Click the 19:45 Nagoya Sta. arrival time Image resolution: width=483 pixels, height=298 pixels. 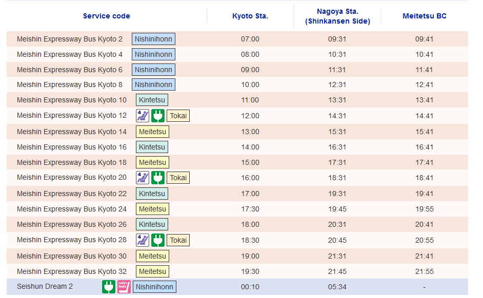[x=337, y=209]
